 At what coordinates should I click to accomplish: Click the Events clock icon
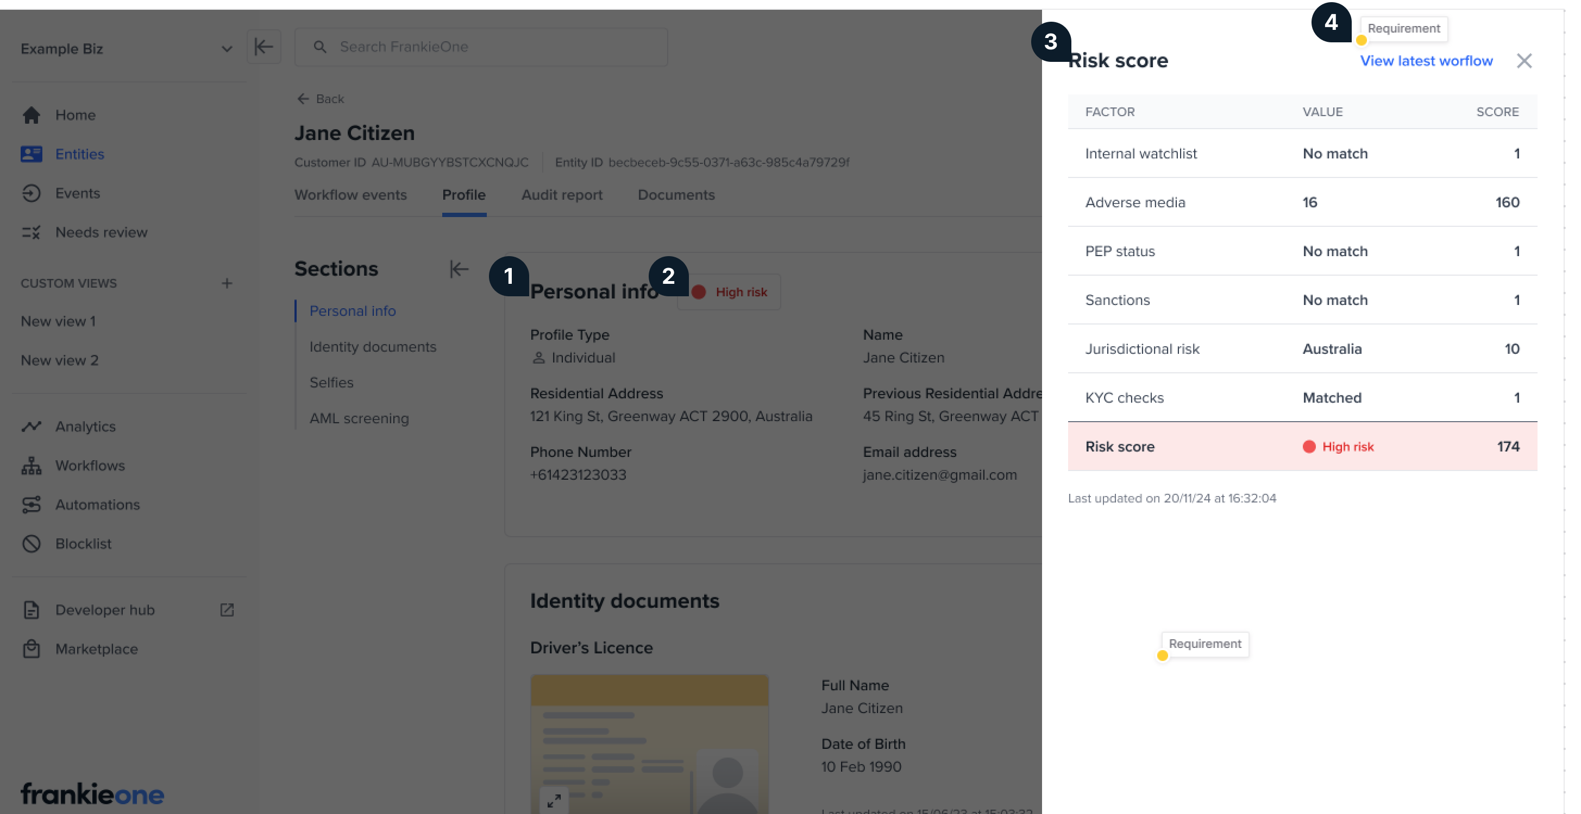(x=32, y=193)
